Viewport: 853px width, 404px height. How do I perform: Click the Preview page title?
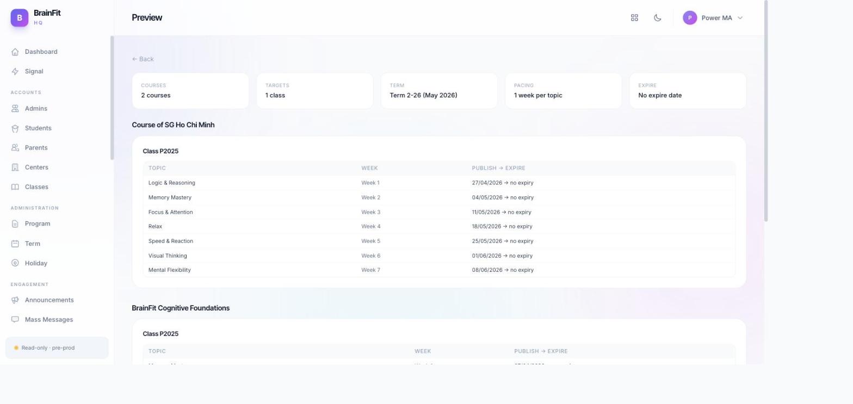click(147, 18)
